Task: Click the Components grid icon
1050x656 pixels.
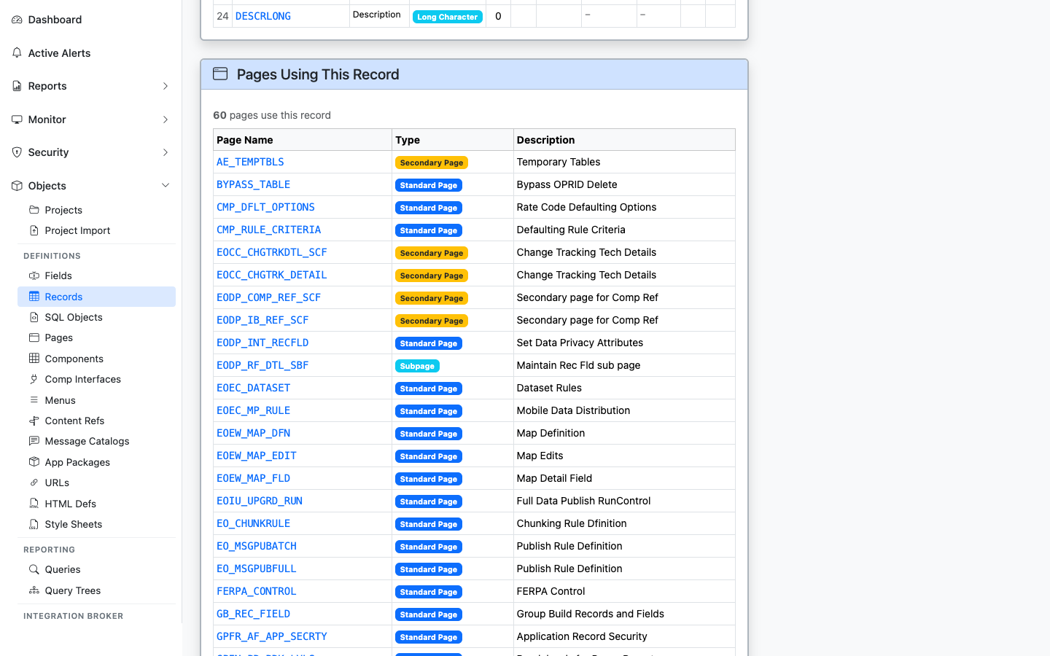Action: (x=34, y=359)
